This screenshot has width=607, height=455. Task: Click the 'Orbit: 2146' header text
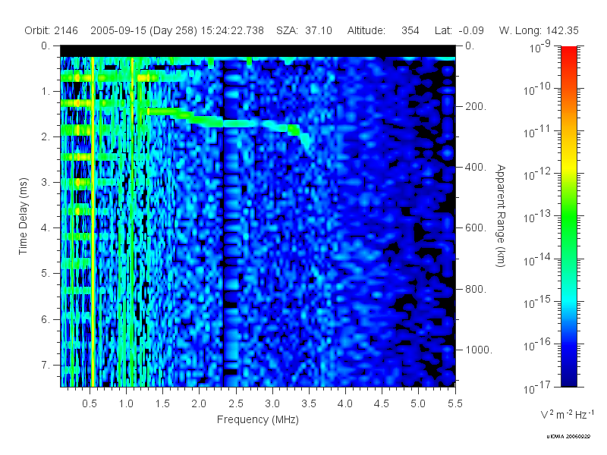pos(51,30)
